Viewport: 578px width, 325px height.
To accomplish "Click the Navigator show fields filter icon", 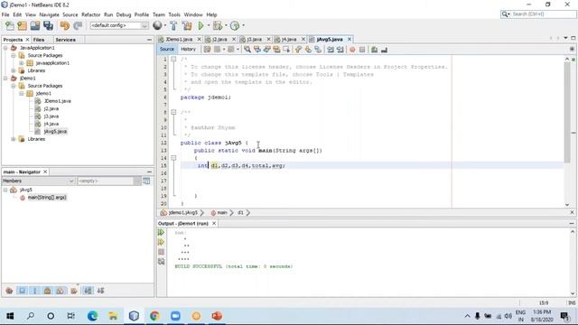I will 22,291.
